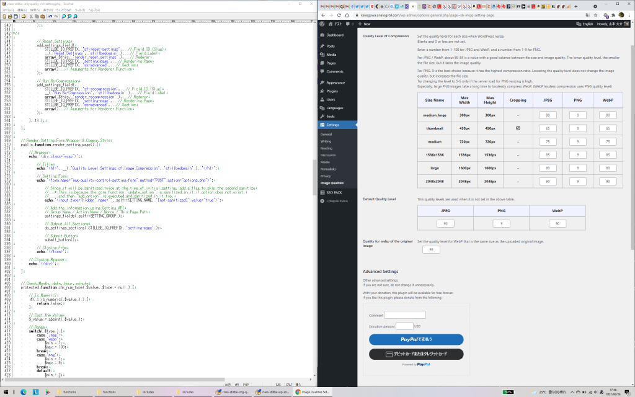This screenshot has height=397, width=635.
Task: Switch to Image Qualities Chrome taskbar item
Action: click(313, 392)
